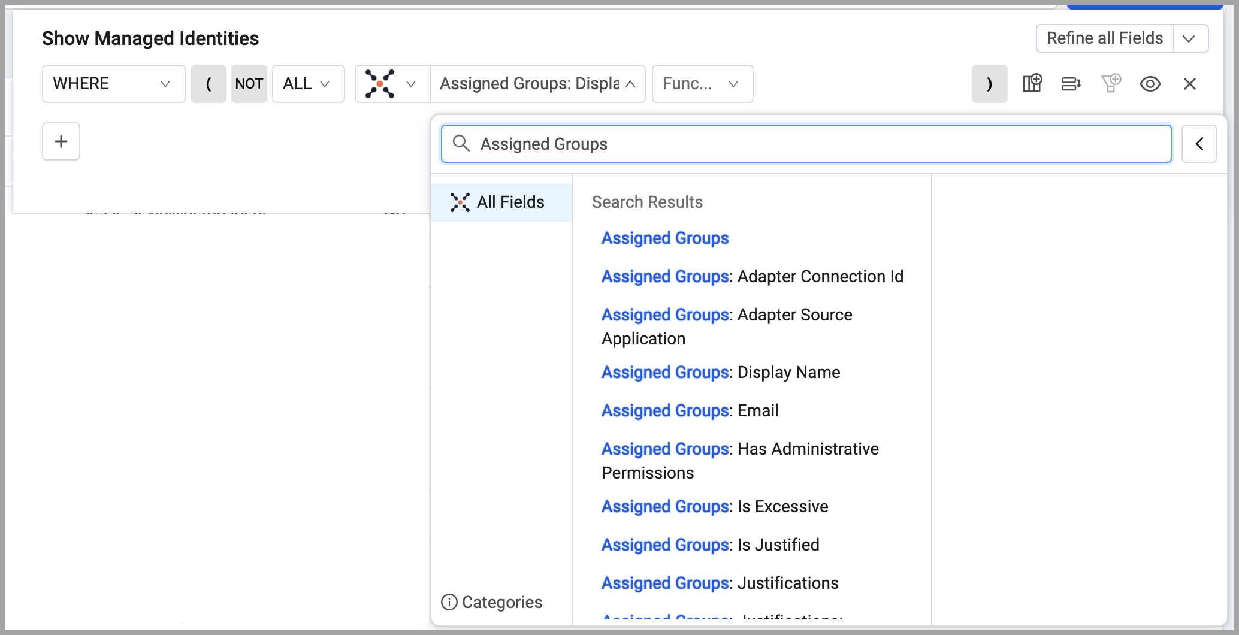
Task: Open the ALL quantifier dropdown
Action: [x=309, y=84]
